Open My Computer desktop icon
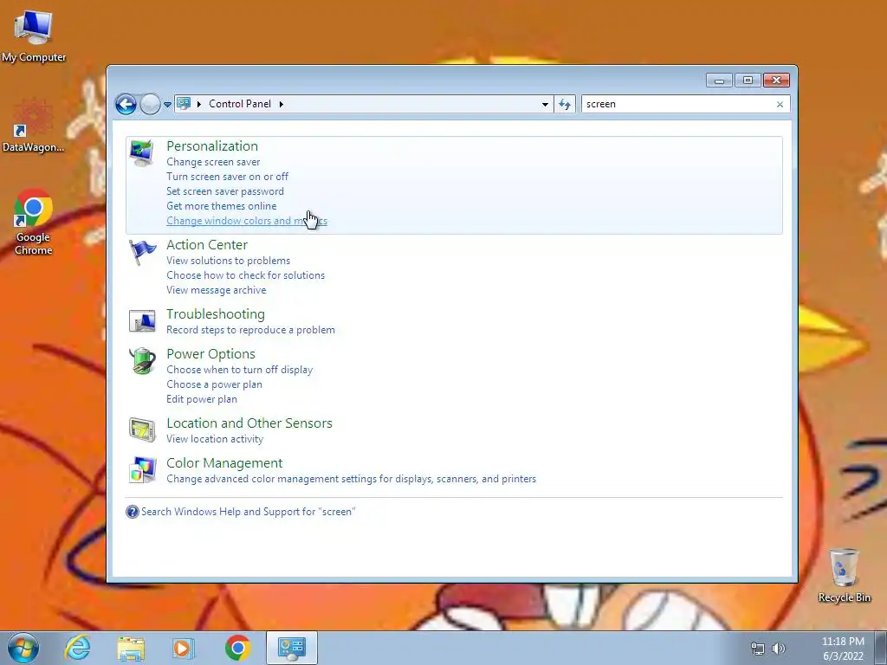887x665 pixels. (x=34, y=35)
